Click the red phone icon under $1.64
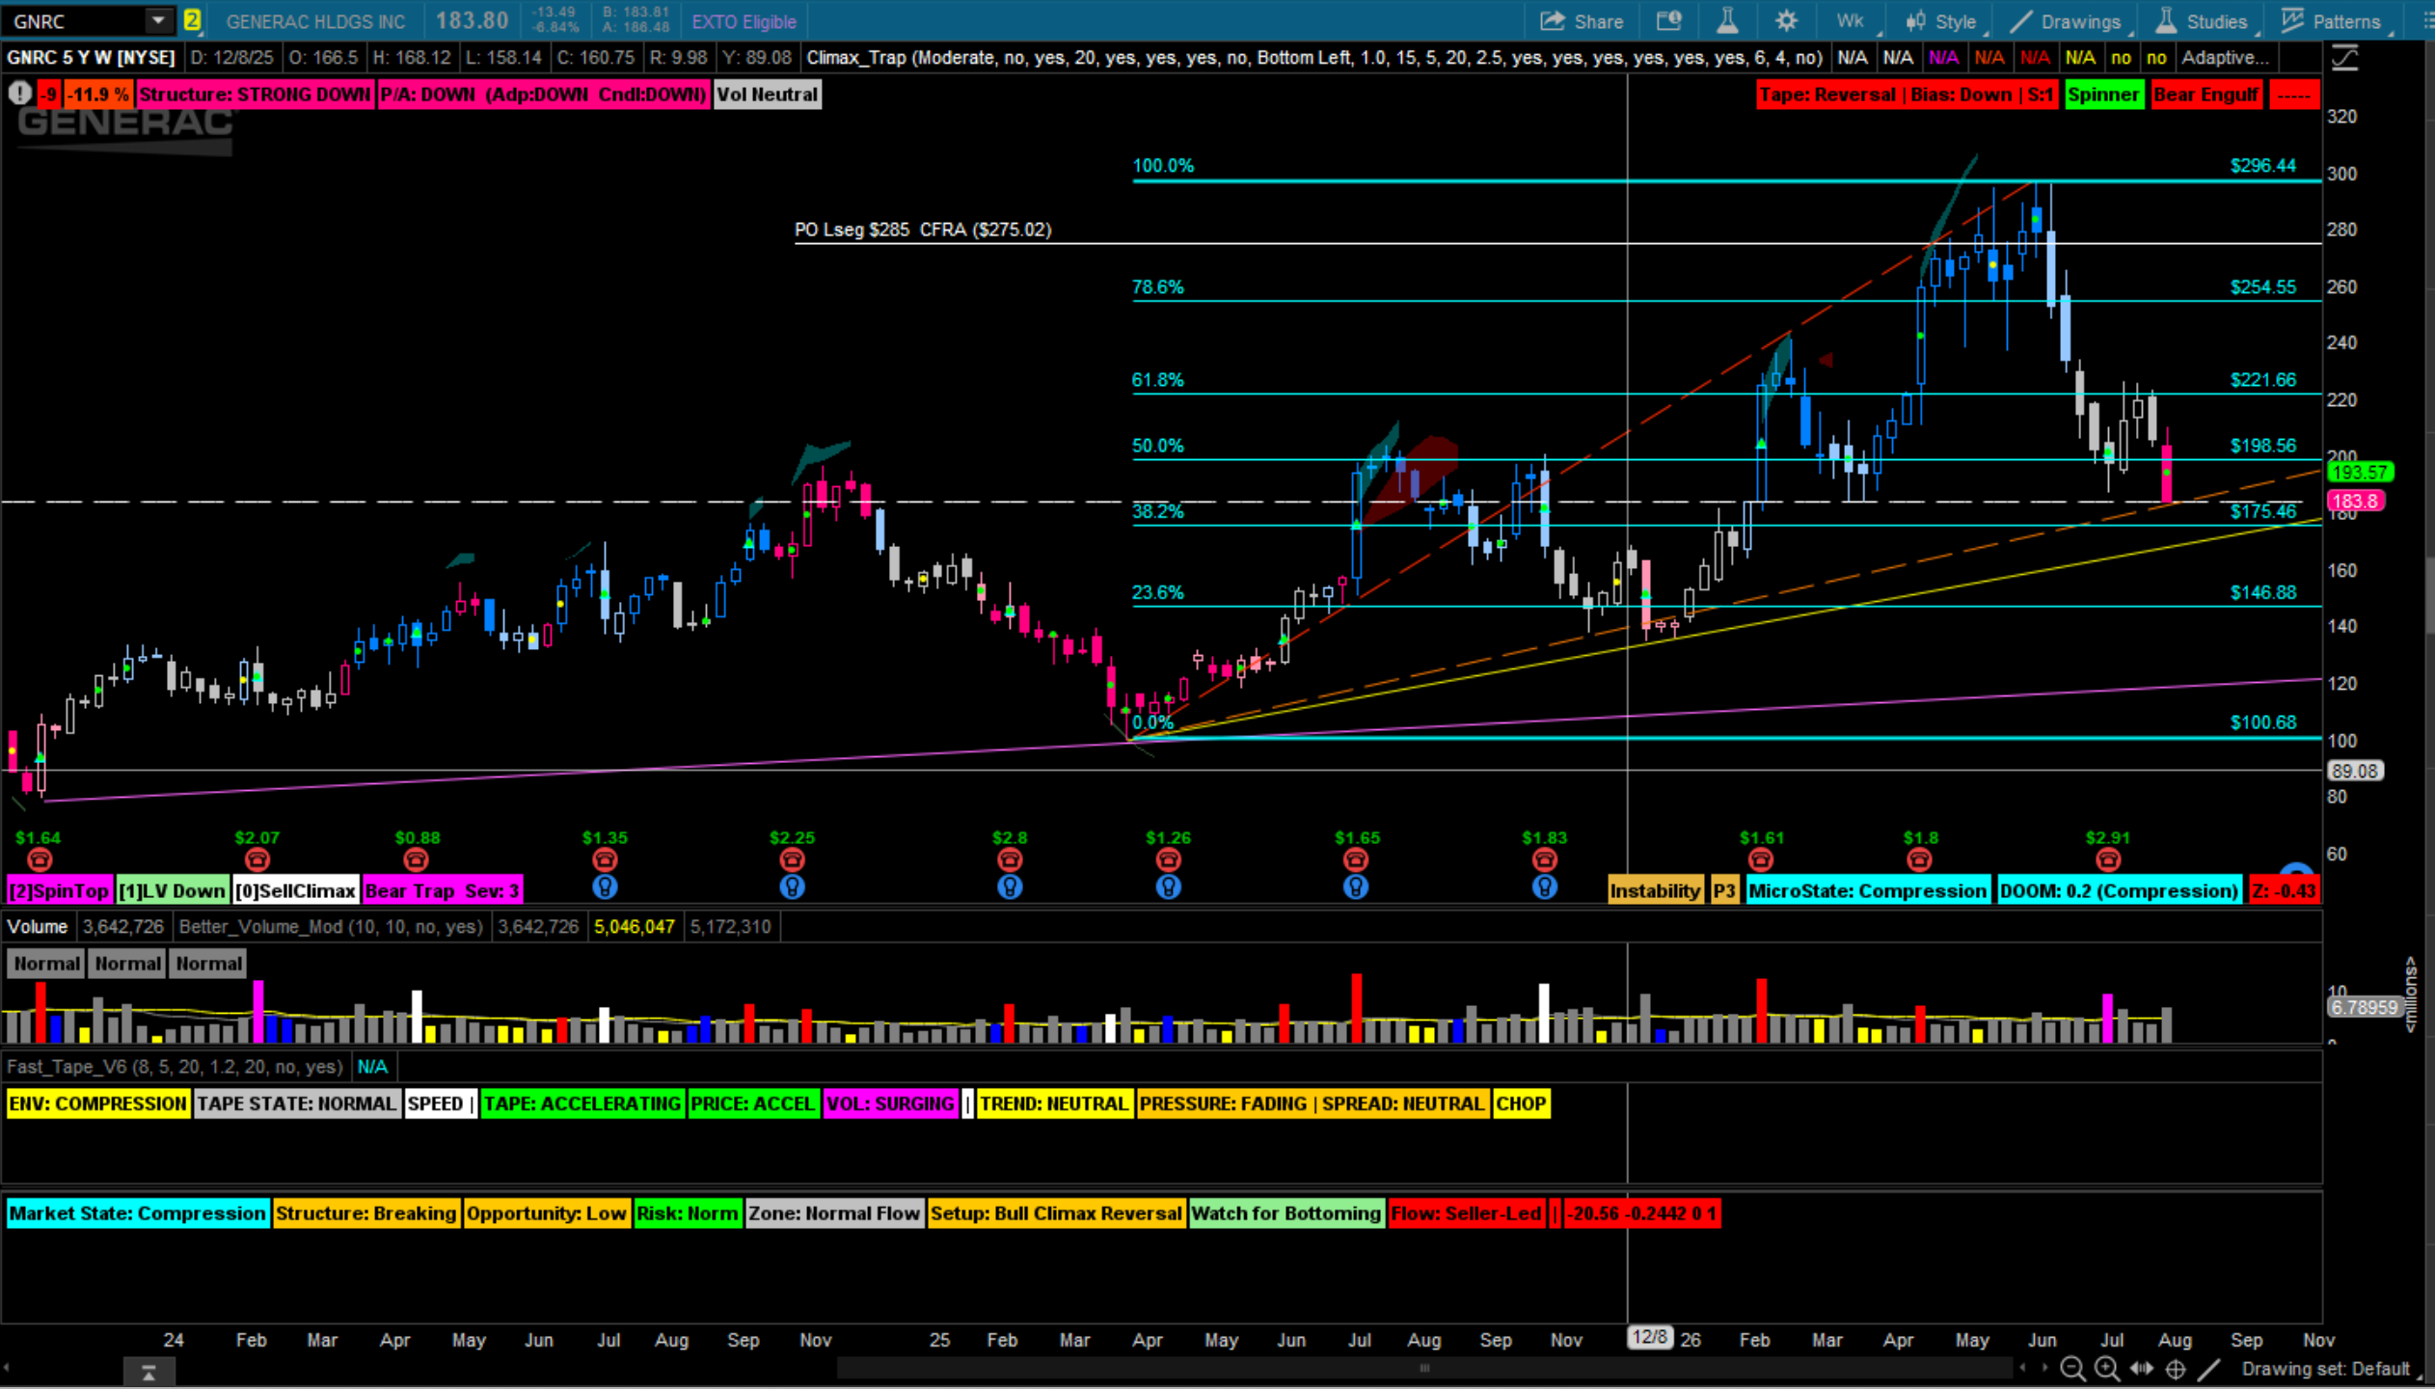The width and height of the screenshot is (2435, 1389). click(39, 859)
